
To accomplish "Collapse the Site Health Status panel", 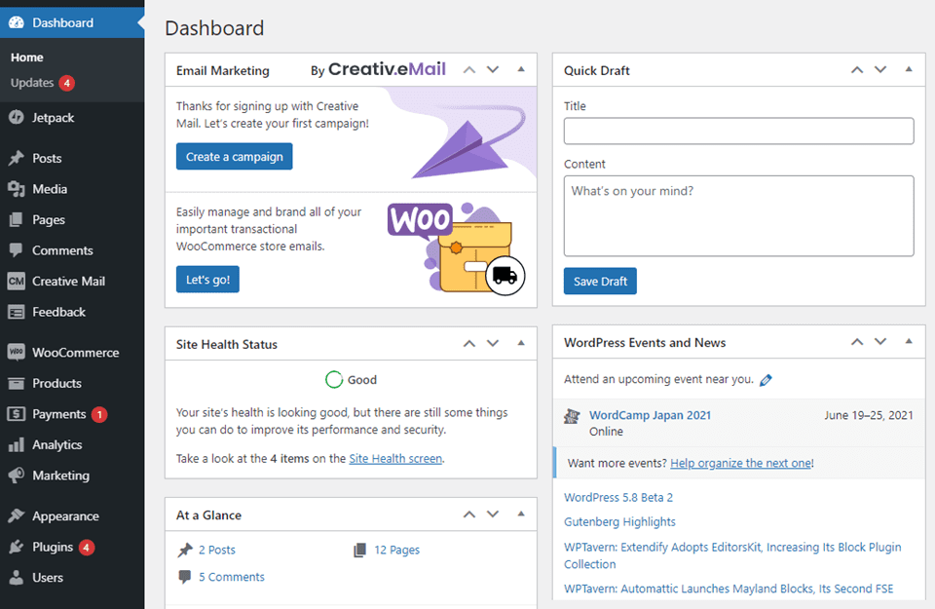I will click(521, 344).
